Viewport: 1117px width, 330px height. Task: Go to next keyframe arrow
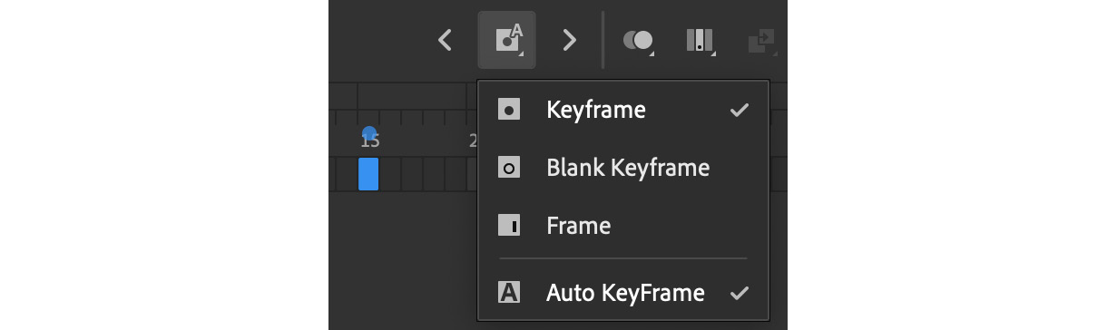[x=569, y=40]
